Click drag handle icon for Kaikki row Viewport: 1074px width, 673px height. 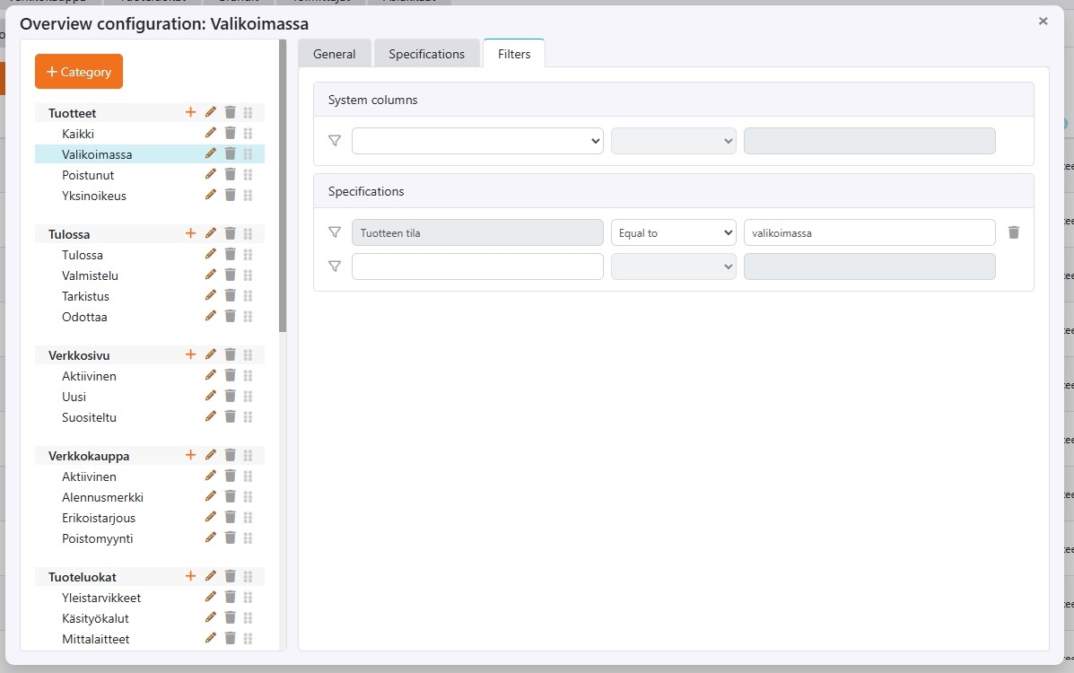(249, 134)
